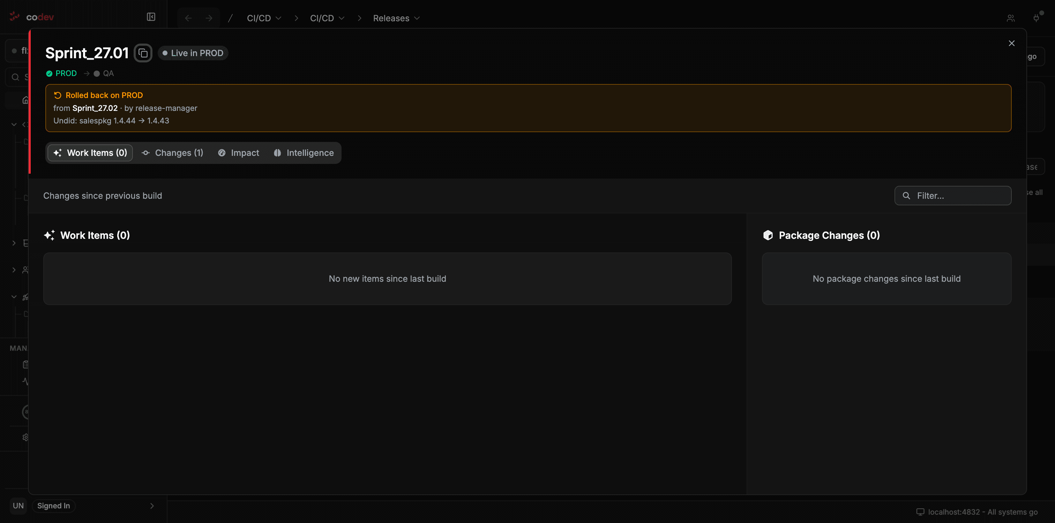Close the Sprint_27.01 release dialog
This screenshot has height=523, width=1055.
tap(1011, 43)
